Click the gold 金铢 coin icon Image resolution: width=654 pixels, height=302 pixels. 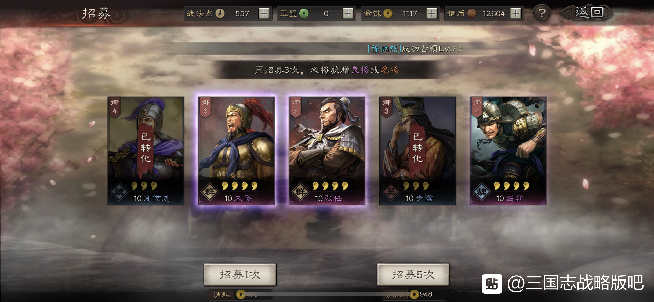[388, 13]
